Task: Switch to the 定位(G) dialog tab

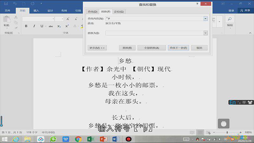Action: [119, 12]
